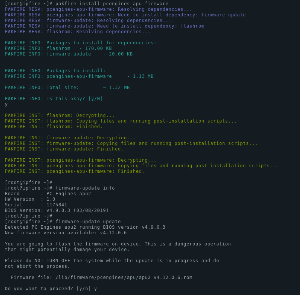Click the Serial number 1175841
Image resolution: width=300 pixels, height=295 pixels.
[57, 205]
